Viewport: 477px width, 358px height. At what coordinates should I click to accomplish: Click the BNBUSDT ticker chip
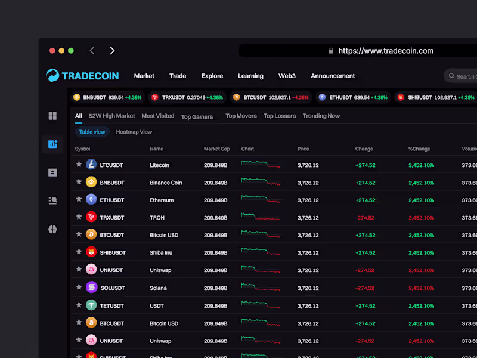107,97
